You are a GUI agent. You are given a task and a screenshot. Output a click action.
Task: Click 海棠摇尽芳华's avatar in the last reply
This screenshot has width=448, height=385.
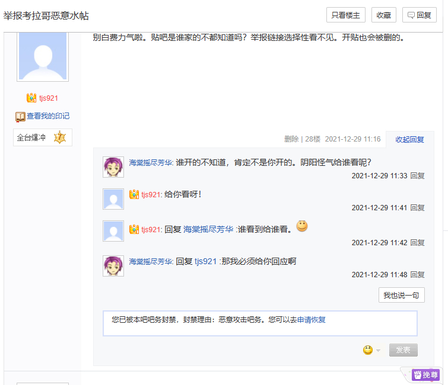[113, 266]
